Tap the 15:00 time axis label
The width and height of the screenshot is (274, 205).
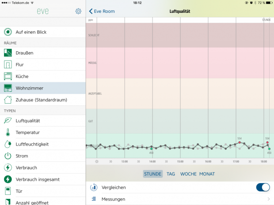[180, 162]
